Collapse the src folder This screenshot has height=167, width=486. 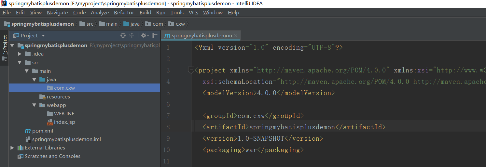(20, 62)
